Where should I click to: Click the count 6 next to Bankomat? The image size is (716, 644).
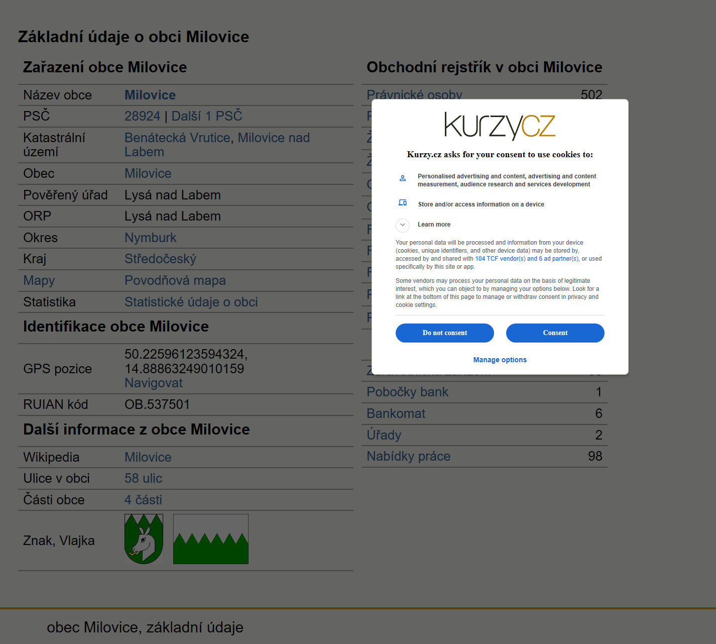[599, 413]
